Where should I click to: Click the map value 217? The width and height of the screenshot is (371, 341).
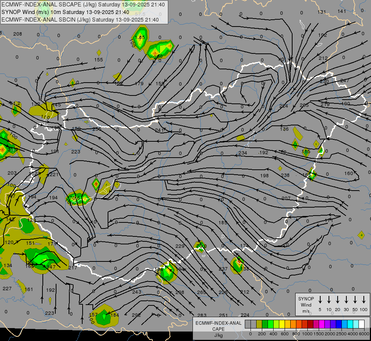[x=73, y=268]
